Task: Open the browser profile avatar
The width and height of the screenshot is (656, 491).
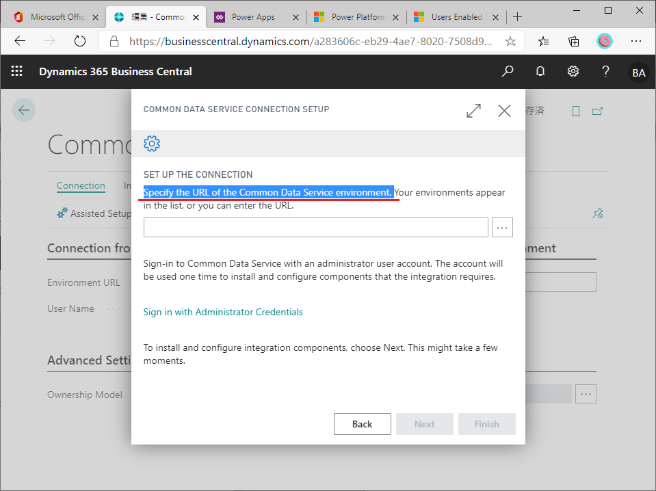Action: [x=605, y=41]
